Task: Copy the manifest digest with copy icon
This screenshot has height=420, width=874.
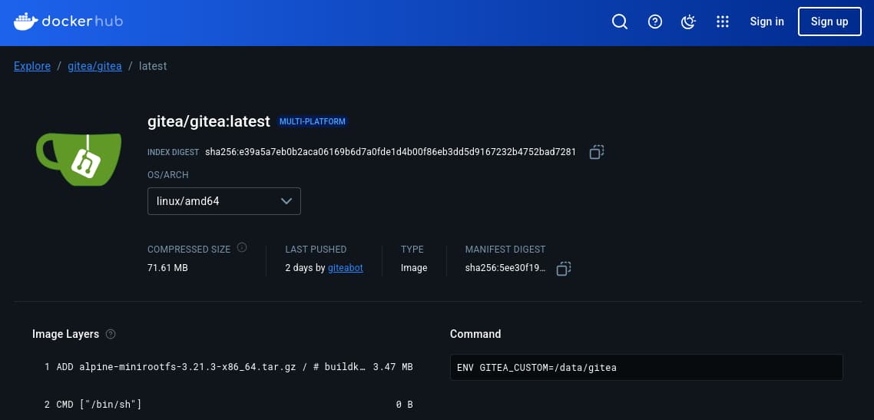Action: (564, 269)
